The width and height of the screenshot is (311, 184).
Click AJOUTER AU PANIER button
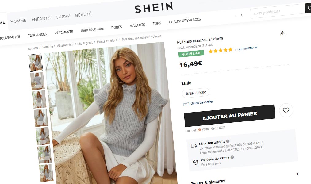[x=230, y=116]
